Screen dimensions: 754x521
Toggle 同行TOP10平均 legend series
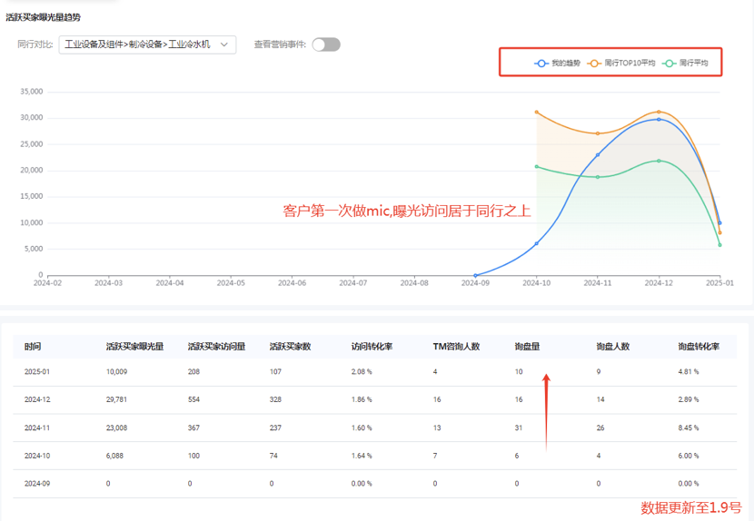(x=621, y=63)
